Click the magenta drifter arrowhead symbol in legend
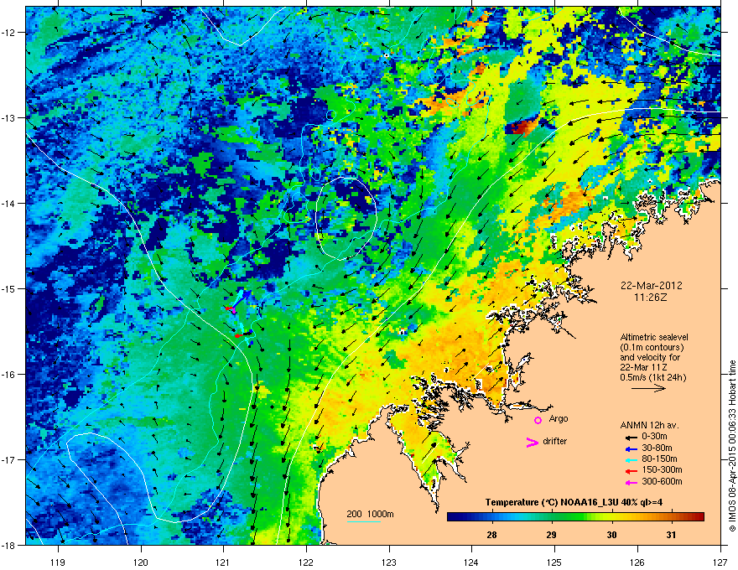The image size is (738, 570). tap(532, 443)
